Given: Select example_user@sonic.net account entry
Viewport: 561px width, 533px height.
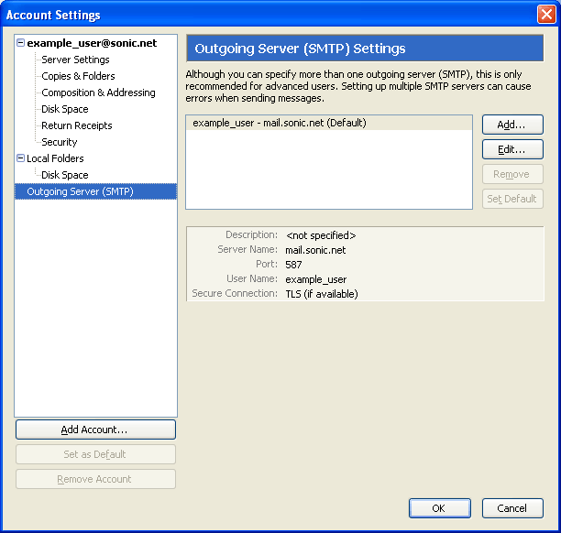Looking at the screenshot, I should [x=92, y=43].
